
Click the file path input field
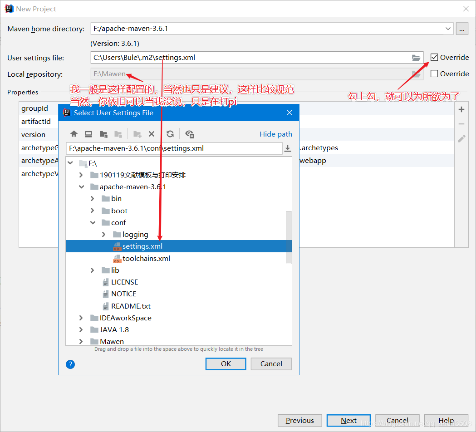[174, 148]
